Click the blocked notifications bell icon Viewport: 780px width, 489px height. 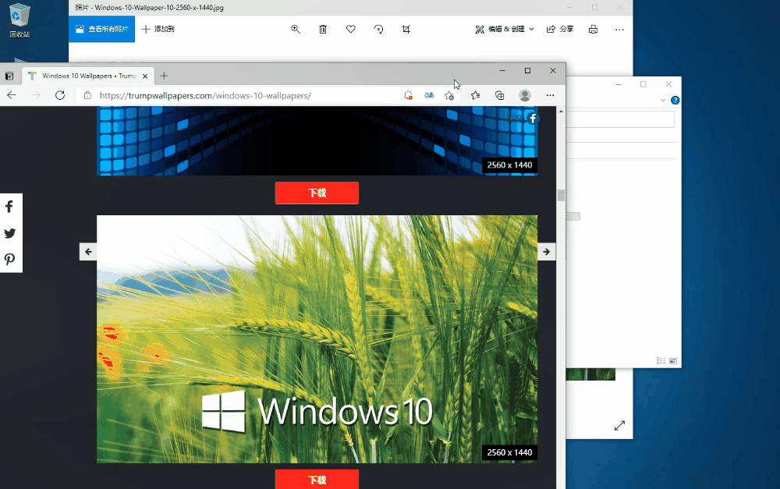tap(408, 95)
